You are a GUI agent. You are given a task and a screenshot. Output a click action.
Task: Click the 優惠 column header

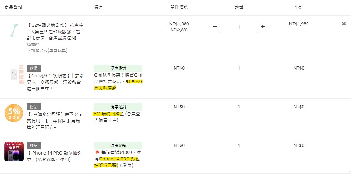(99, 7)
